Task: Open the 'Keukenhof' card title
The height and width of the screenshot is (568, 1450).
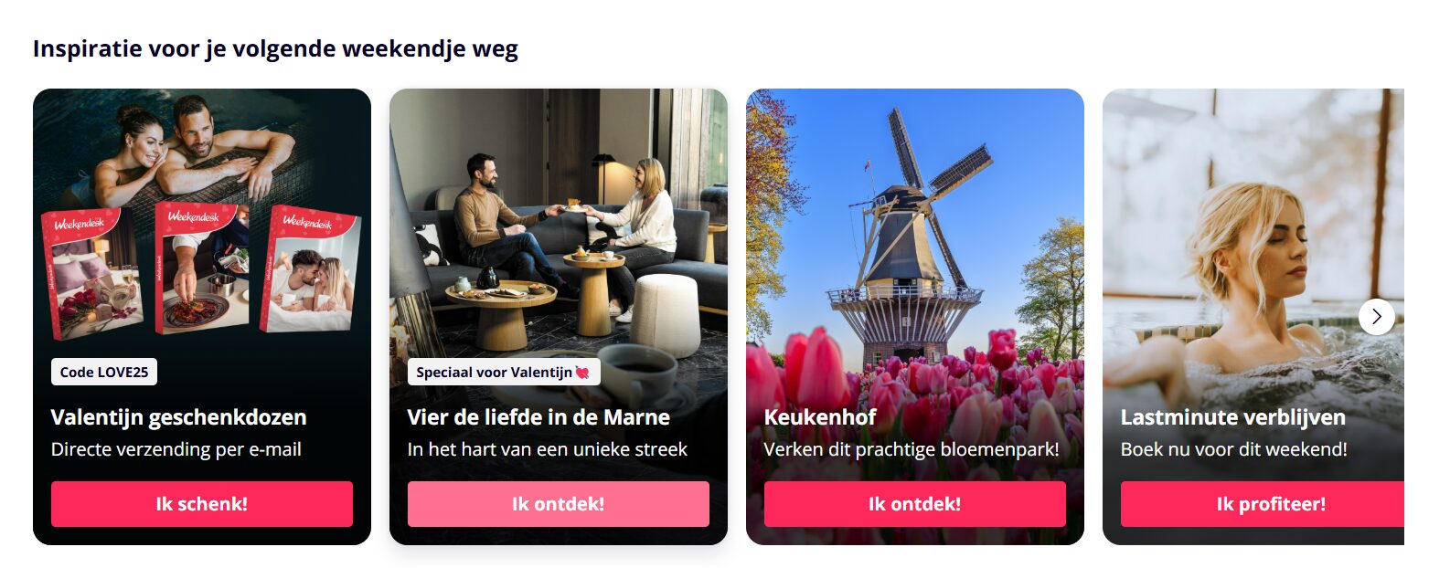Action: click(820, 417)
